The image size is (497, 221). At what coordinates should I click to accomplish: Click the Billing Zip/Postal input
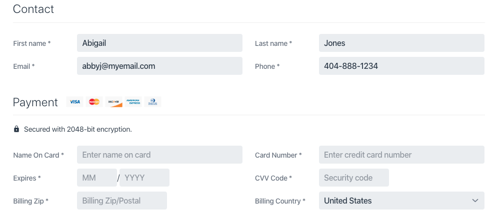121,201
